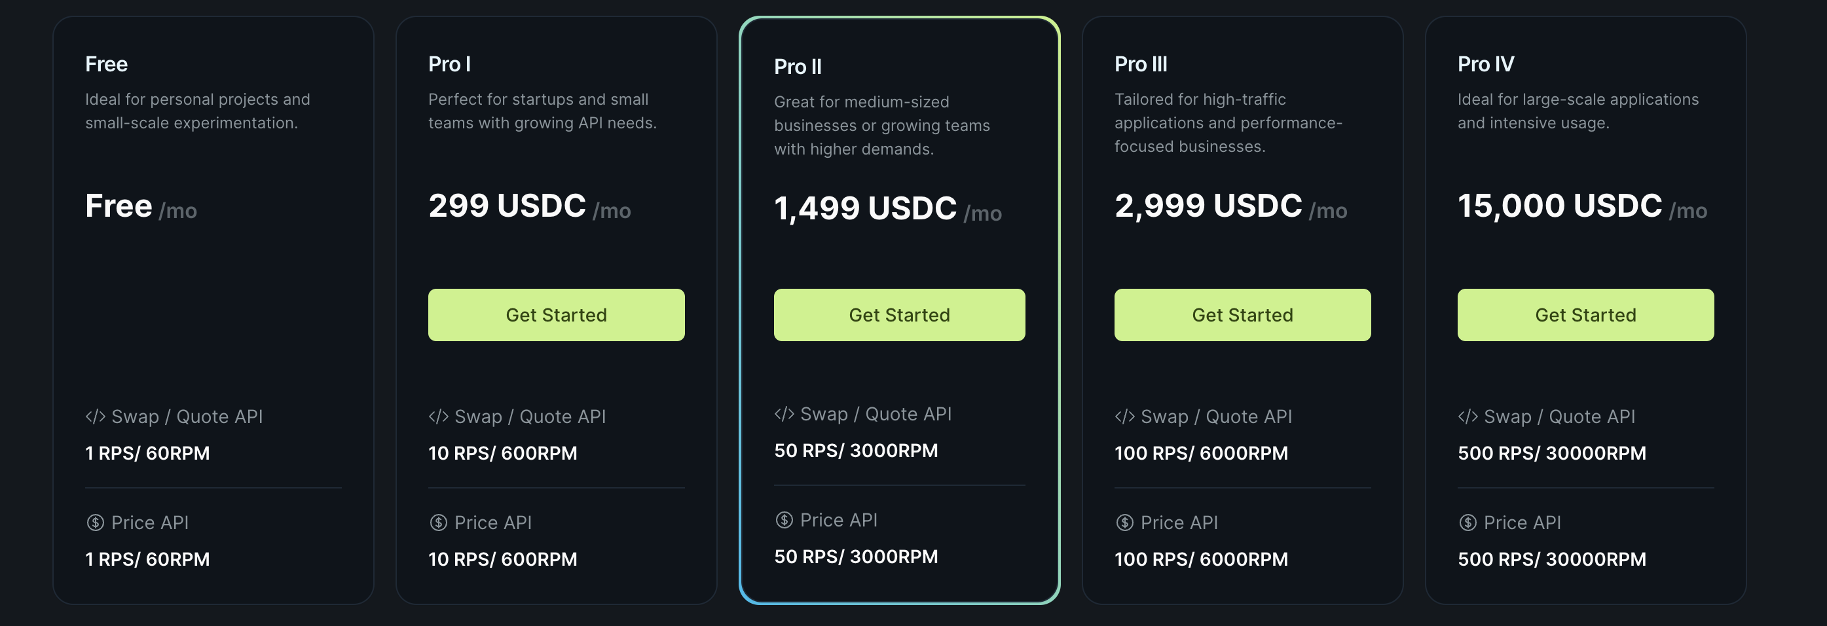Click the dollar icon in the Free plan
Image resolution: width=1827 pixels, height=626 pixels.
[95, 523]
